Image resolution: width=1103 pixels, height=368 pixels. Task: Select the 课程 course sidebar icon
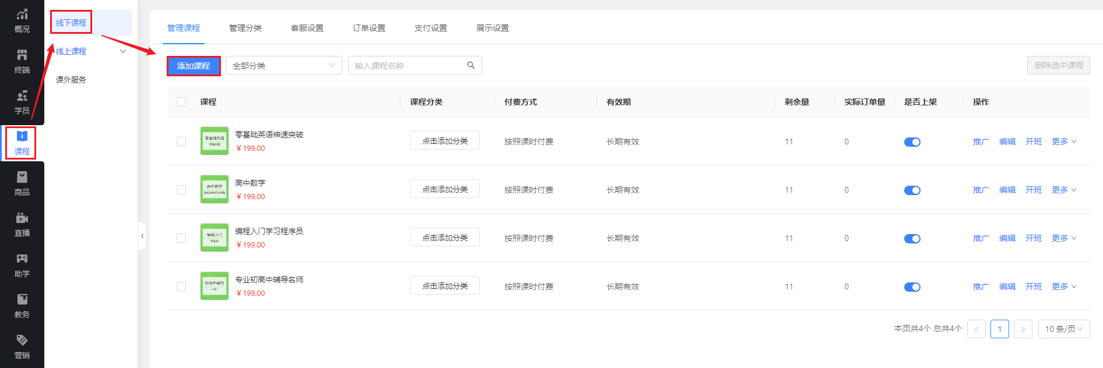[x=22, y=143]
